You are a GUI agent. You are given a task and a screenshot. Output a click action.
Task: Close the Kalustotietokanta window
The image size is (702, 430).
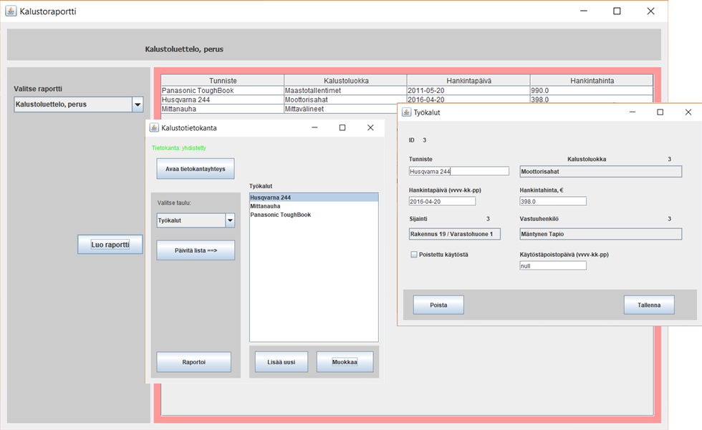pos(370,127)
